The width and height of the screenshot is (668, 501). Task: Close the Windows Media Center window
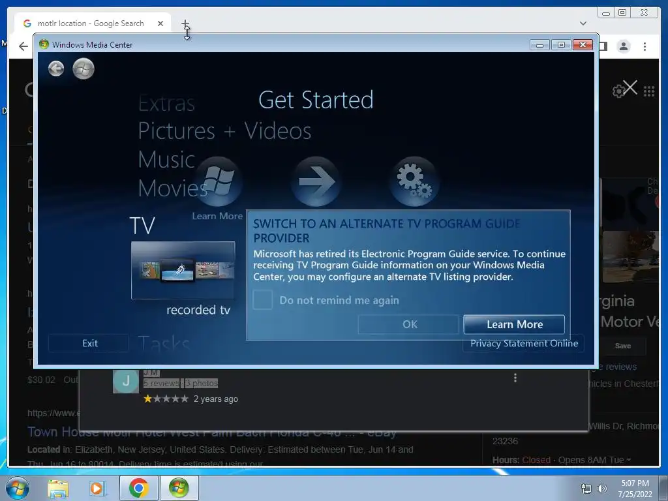pos(583,45)
